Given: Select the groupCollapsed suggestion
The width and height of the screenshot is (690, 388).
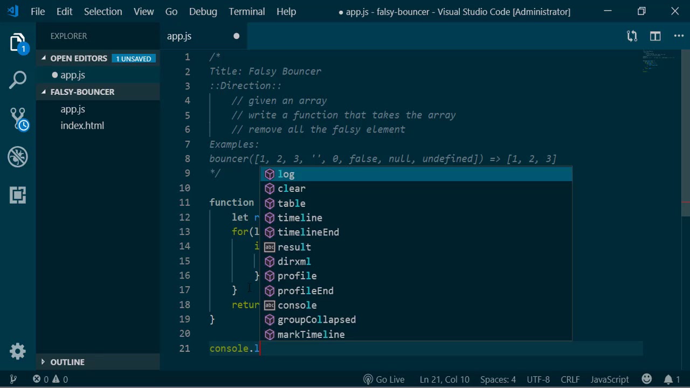Looking at the screenshot, I should 416,320.
